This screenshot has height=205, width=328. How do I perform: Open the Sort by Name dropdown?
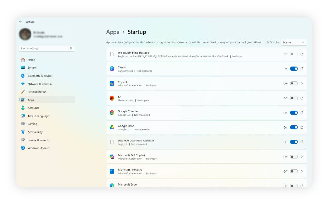(x=294, y=42)
